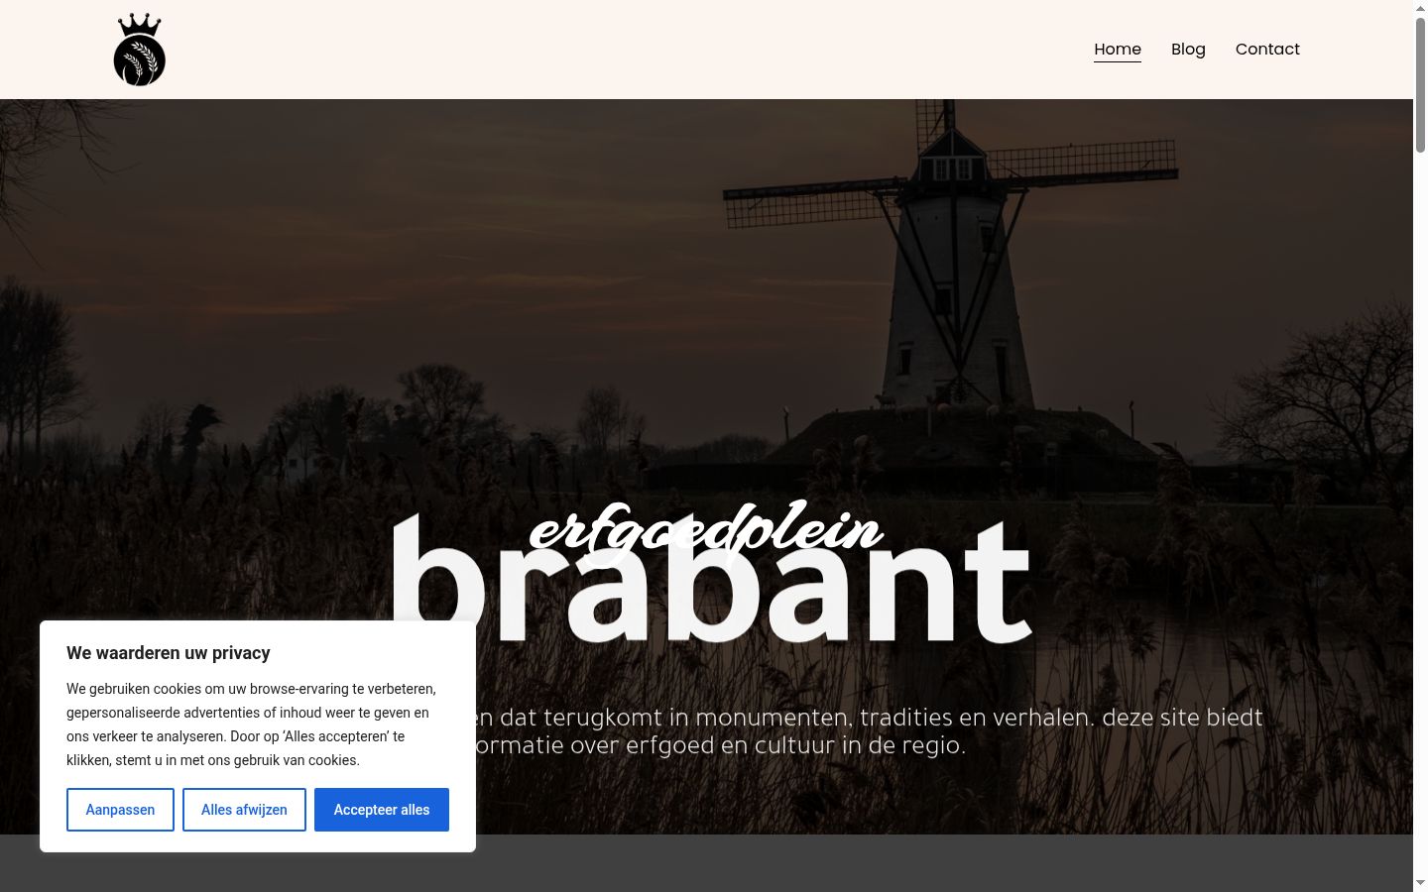Click the crowned wheat logo icon
This screenshot has width=1428, height=892.
click(139, 50)
